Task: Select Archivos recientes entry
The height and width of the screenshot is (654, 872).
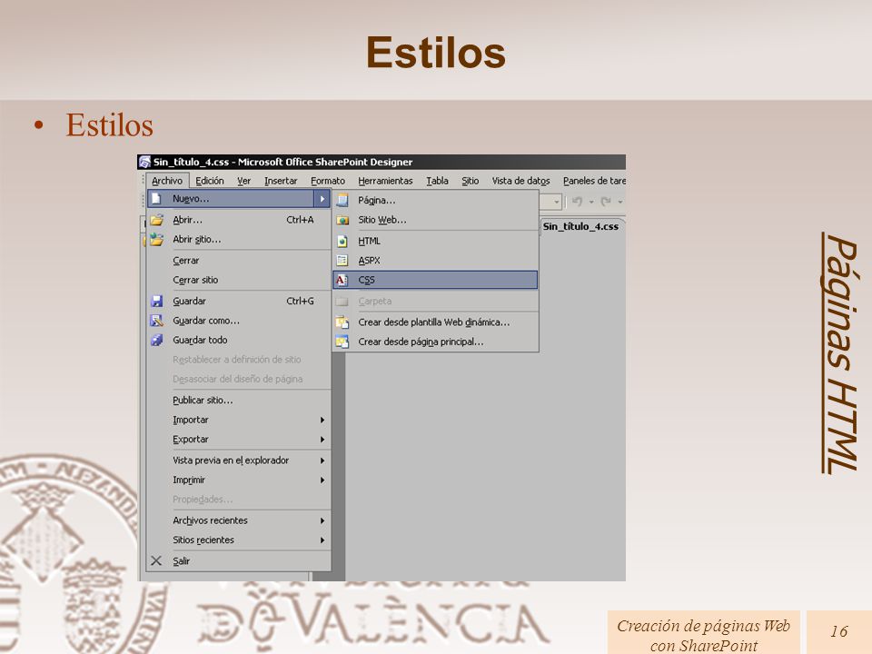Action: pyautogui.click(x=239, y=520)
